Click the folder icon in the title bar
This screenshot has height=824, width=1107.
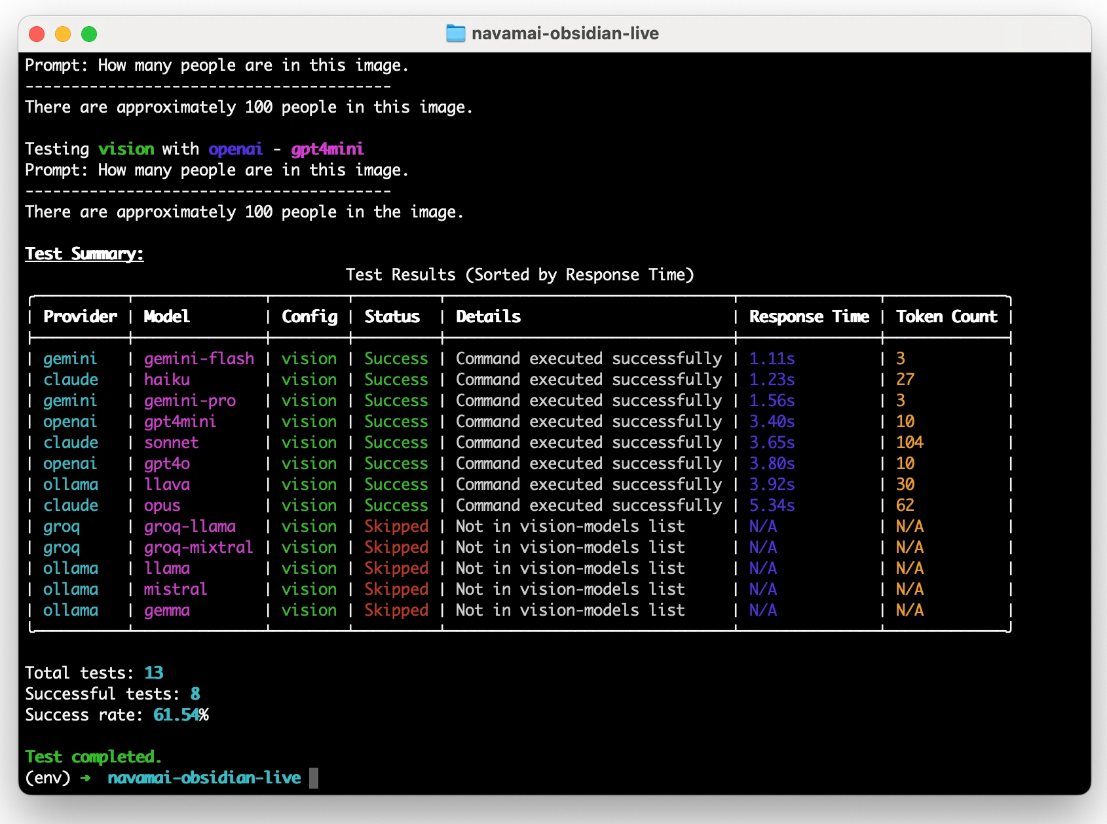click(455, 33)
